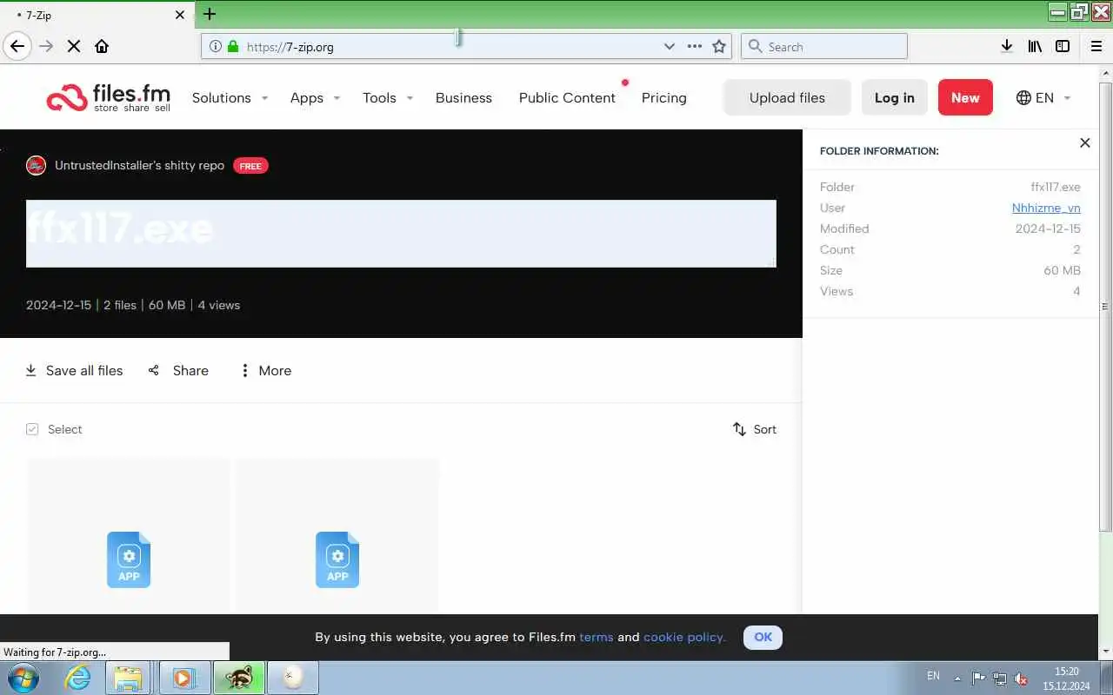The height and width of the screenshot is (695, 1113).
Task: Open Action Center flag tray icon
Action: click(978, 678)
